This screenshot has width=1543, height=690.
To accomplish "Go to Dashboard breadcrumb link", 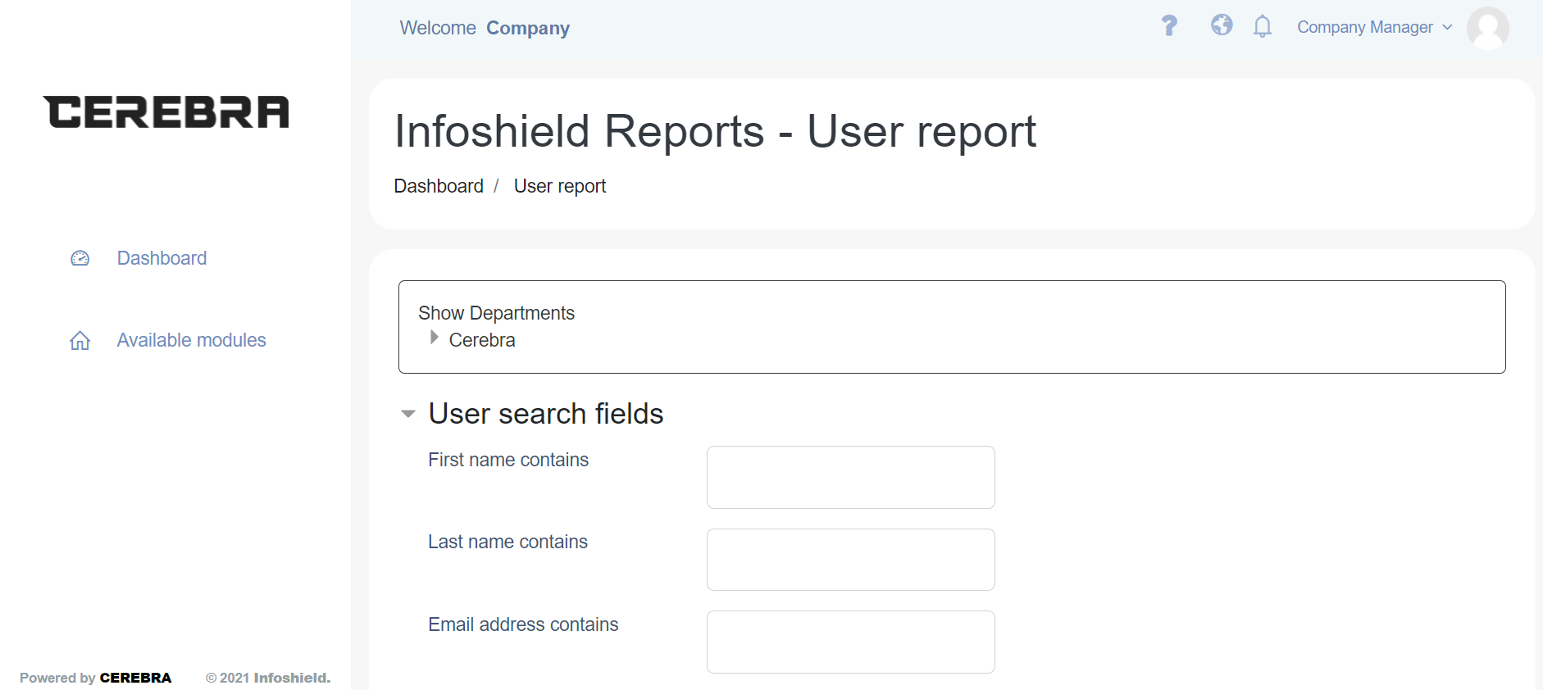I will click(439, 186).
